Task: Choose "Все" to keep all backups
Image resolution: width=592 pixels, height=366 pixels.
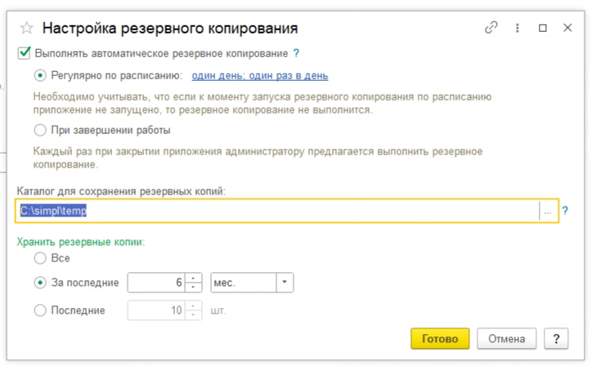Action: pyautogui.click(x=41, y=258)
